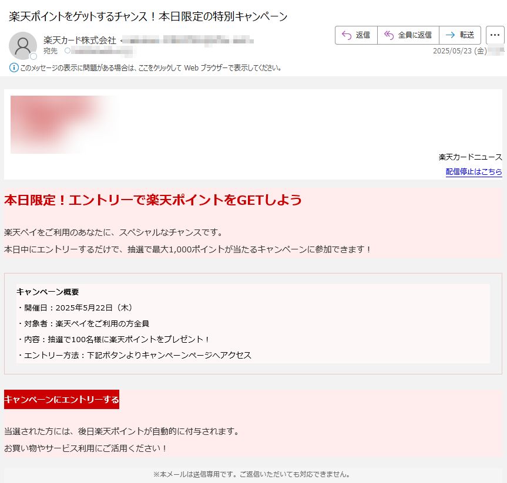The image size is (507, 483).
Task: Click the エントリー方法 line
Action: click(x=134, y=355)
